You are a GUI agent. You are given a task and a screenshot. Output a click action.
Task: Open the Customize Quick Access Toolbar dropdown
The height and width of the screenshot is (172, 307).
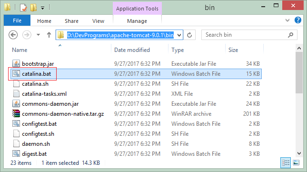42,8
